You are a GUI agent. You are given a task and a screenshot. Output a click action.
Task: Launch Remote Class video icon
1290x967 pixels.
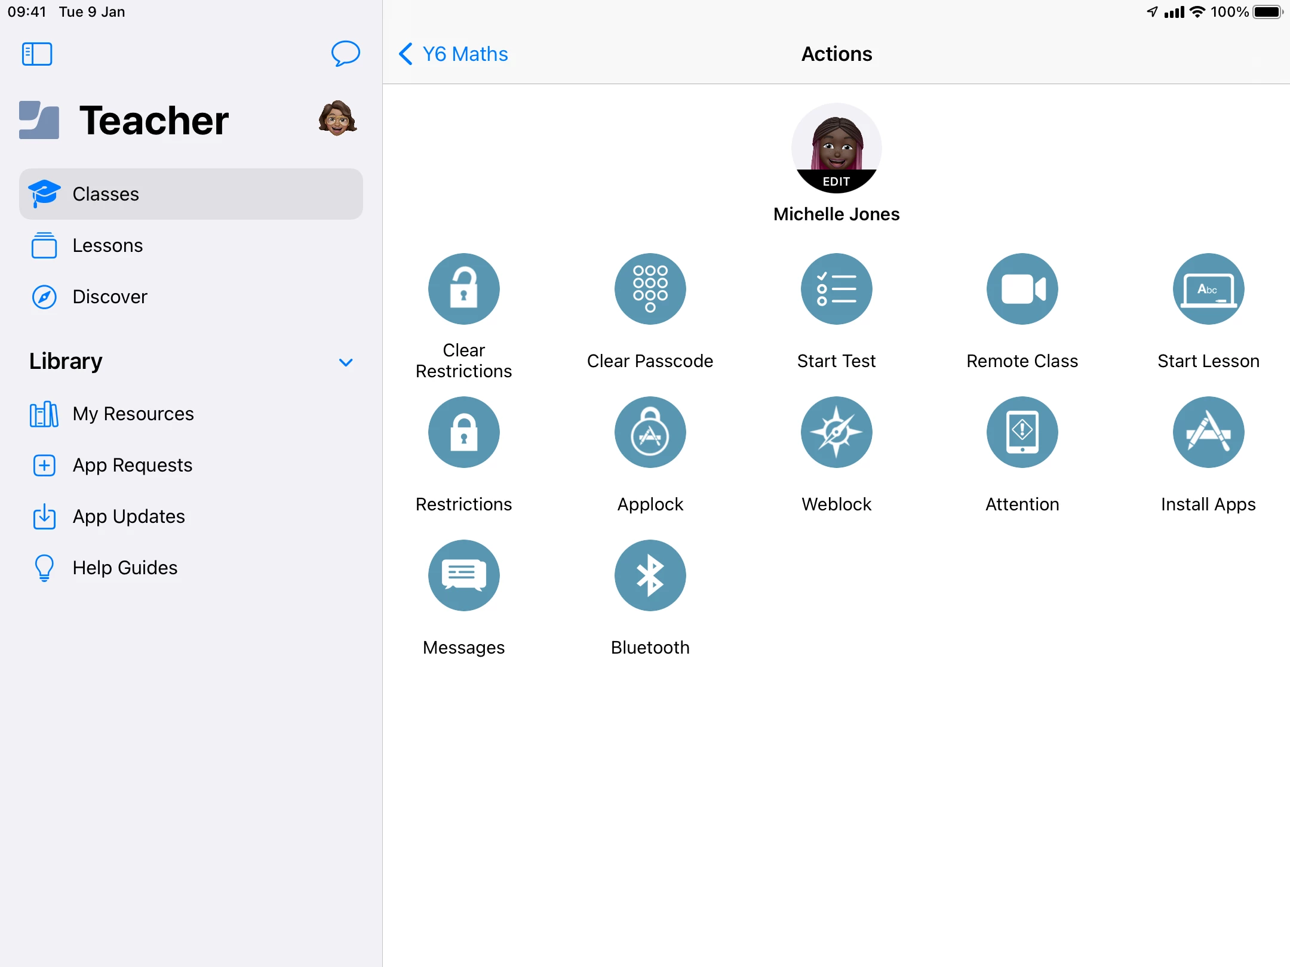point(1022,289)
